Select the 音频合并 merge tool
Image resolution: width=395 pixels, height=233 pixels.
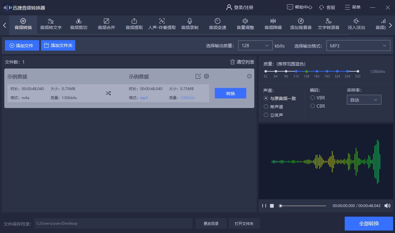click(x=106, y=24)
